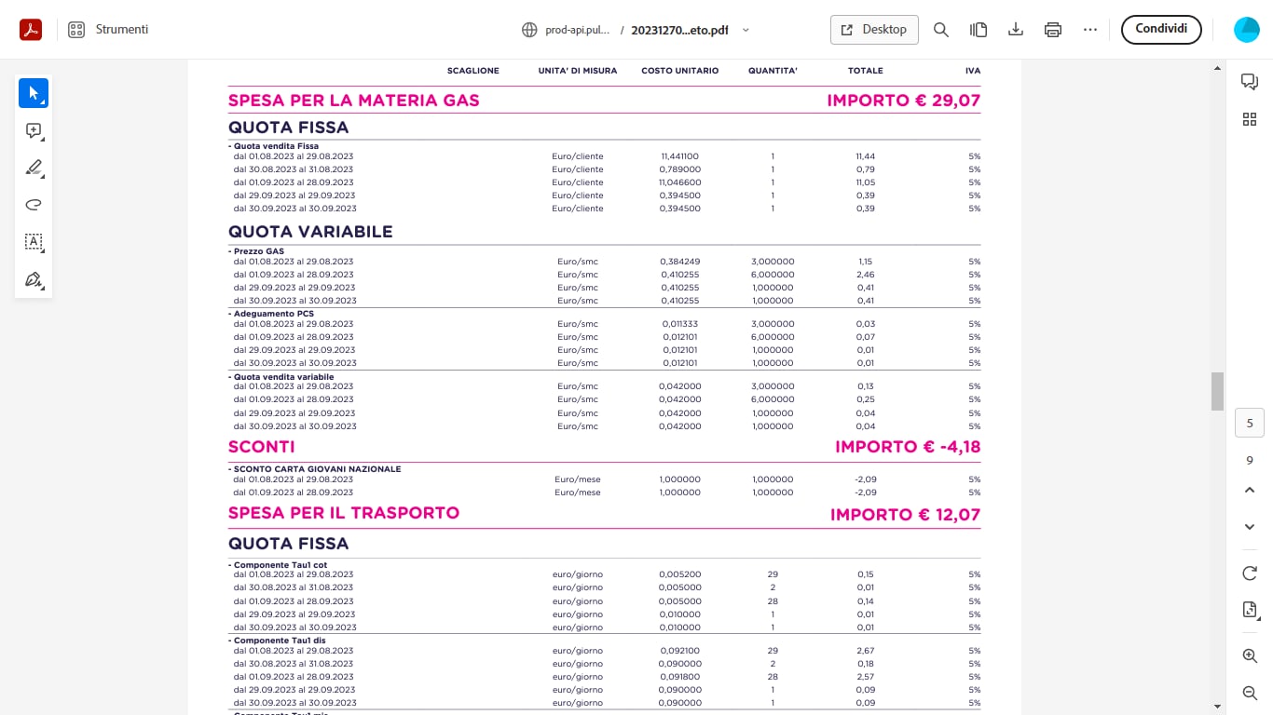
Task: Open the comments panel on right
Action: coord(1250,82)
